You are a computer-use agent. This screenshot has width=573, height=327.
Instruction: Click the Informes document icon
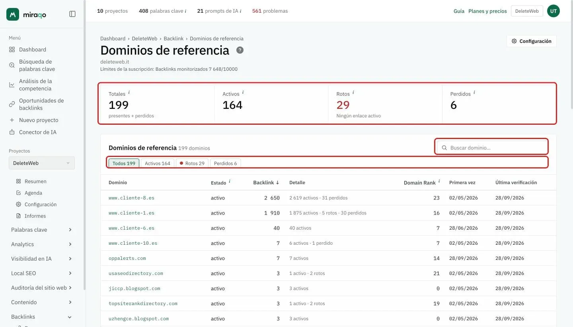tap(18, 216)
